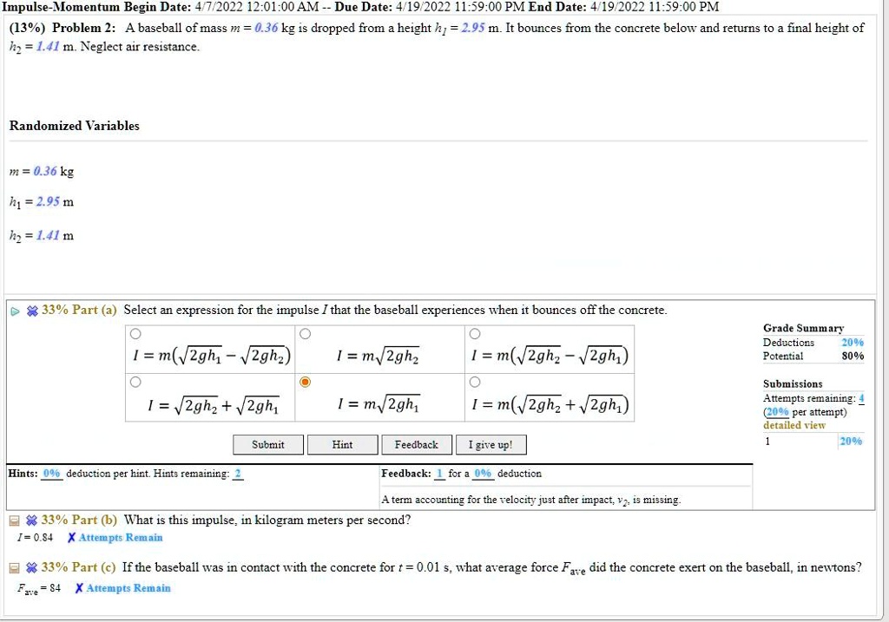The height and width of the screenshot is (622, 889).
Task: Click the Submit button
Action: point(267,444)
